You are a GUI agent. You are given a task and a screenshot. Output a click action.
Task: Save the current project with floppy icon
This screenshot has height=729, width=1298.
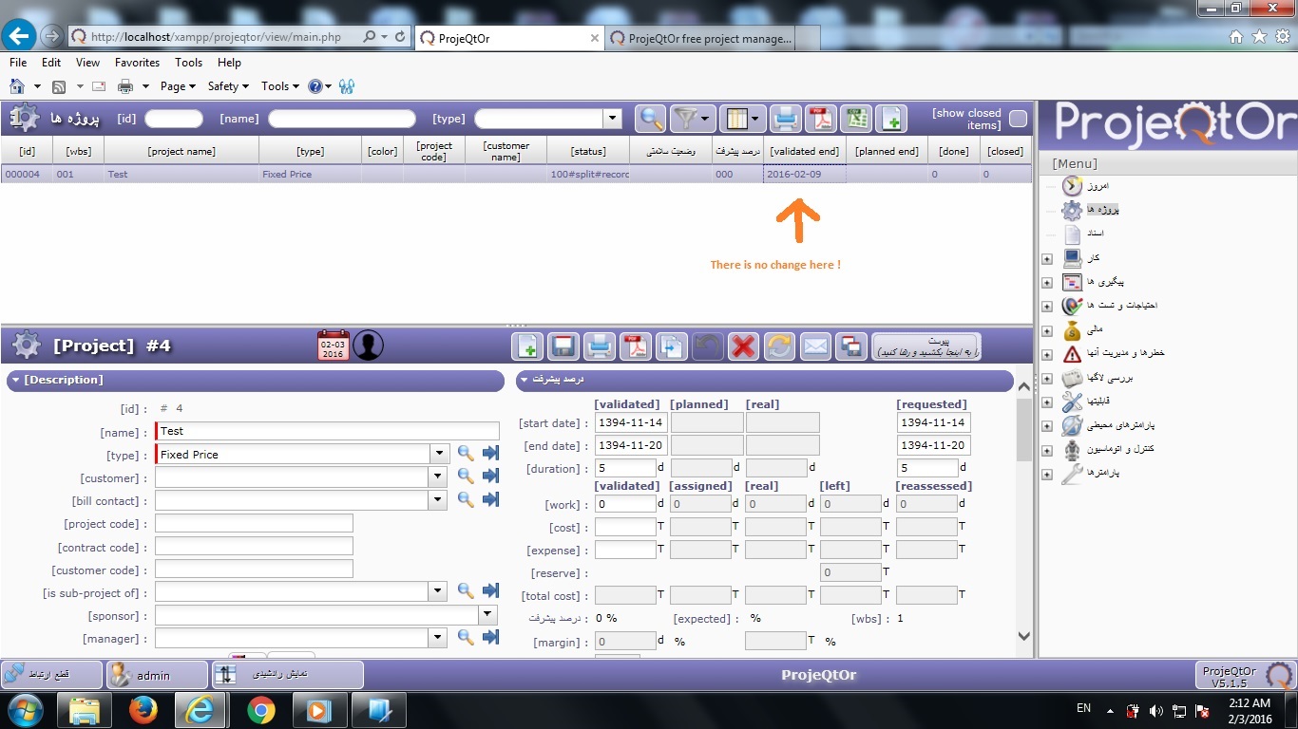(563, 346)
